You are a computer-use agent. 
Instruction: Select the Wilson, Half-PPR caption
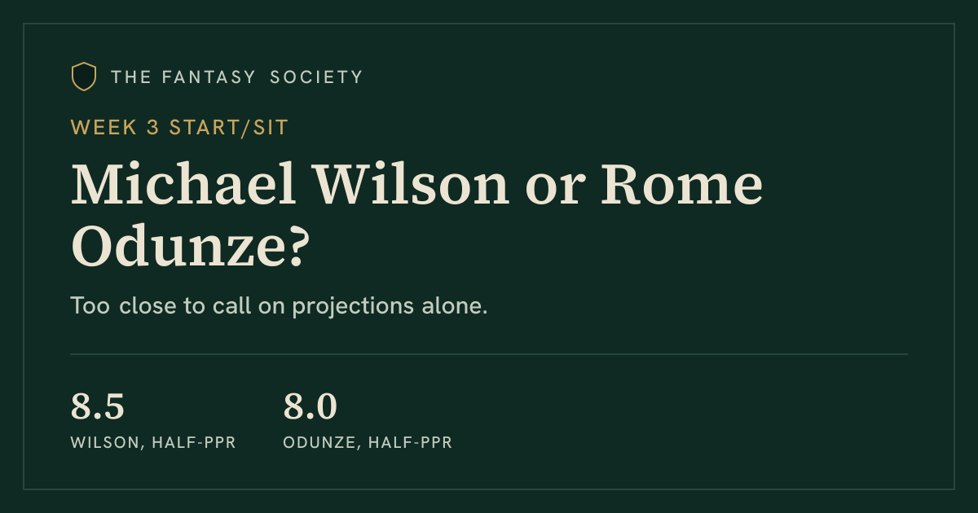153,443
